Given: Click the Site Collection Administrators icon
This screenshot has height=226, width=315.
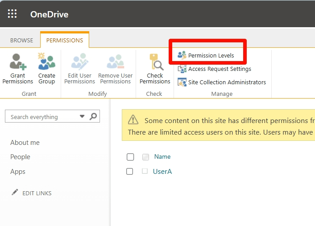Looking at the screenshot, I should [x=182, y=82].
